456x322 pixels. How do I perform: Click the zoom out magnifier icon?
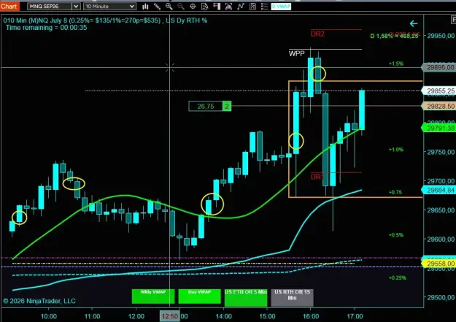pos(181,7)
